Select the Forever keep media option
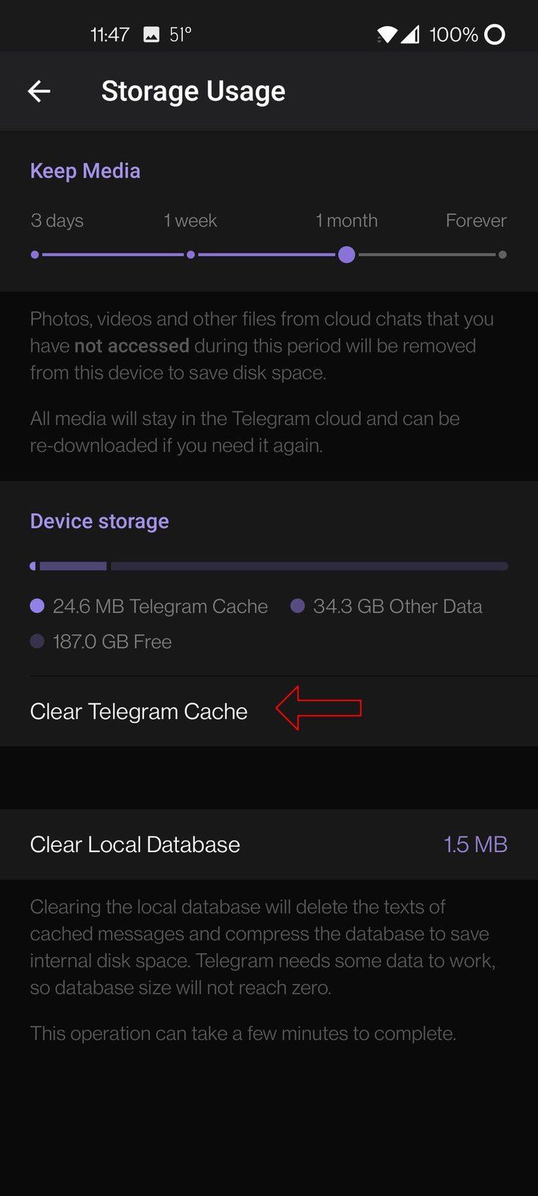 click(503, 254)
